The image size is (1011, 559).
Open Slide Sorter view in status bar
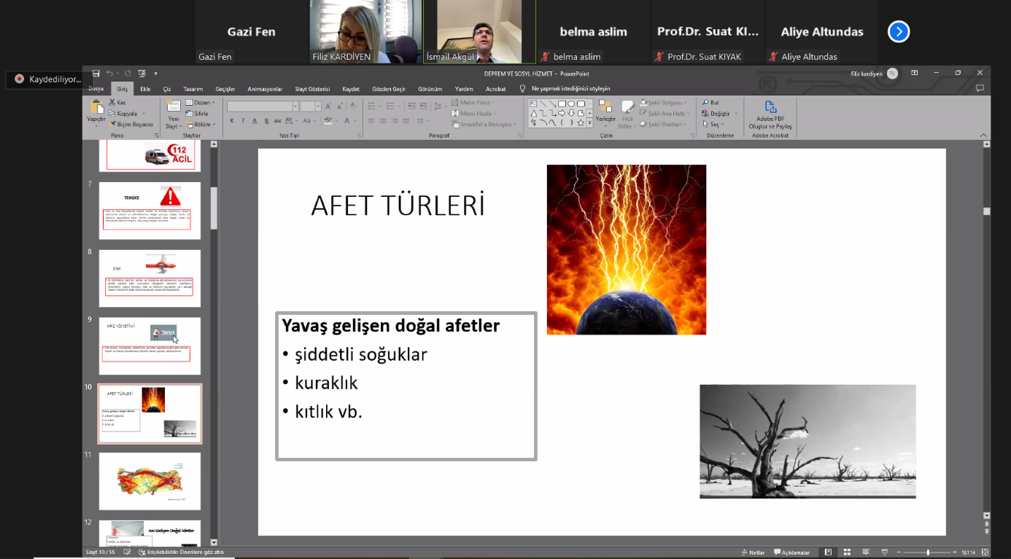(846, 552)
